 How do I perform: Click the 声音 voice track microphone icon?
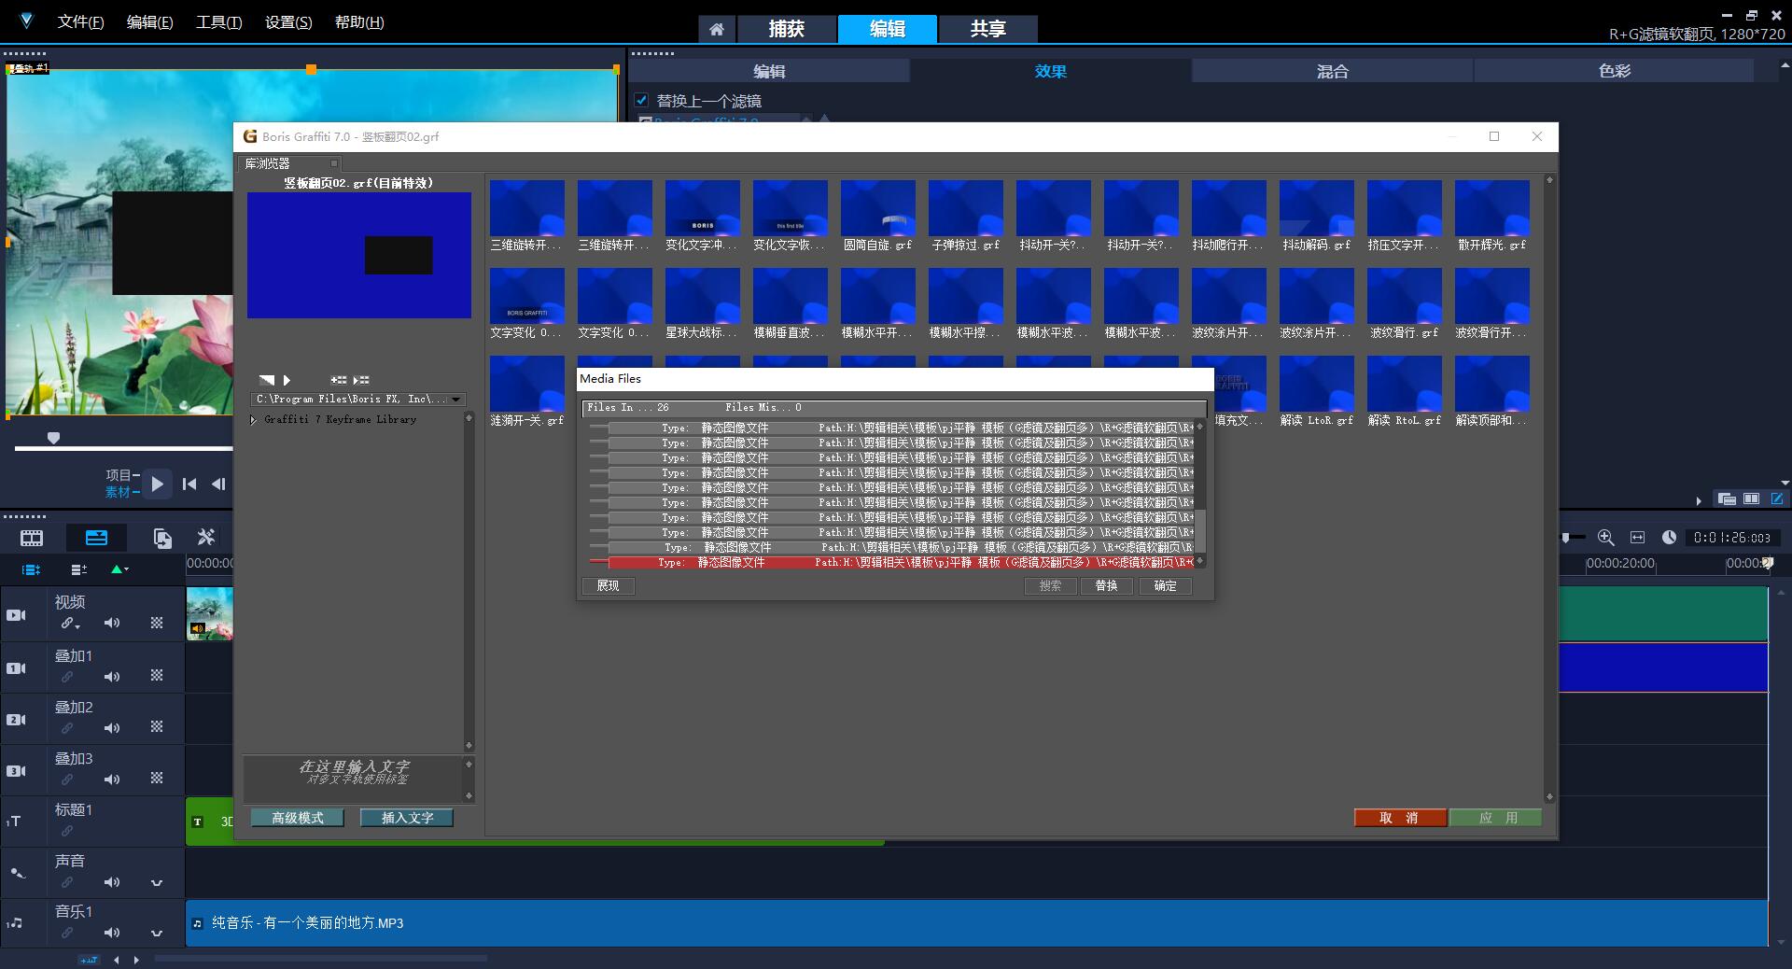(x=17, y=873)
